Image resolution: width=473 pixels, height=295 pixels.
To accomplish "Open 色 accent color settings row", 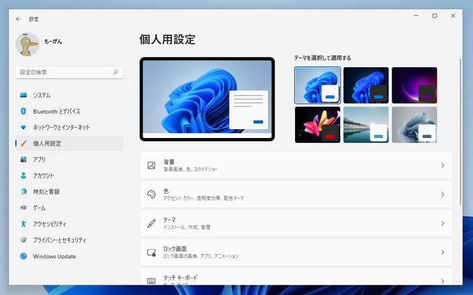I will [296, 194].
